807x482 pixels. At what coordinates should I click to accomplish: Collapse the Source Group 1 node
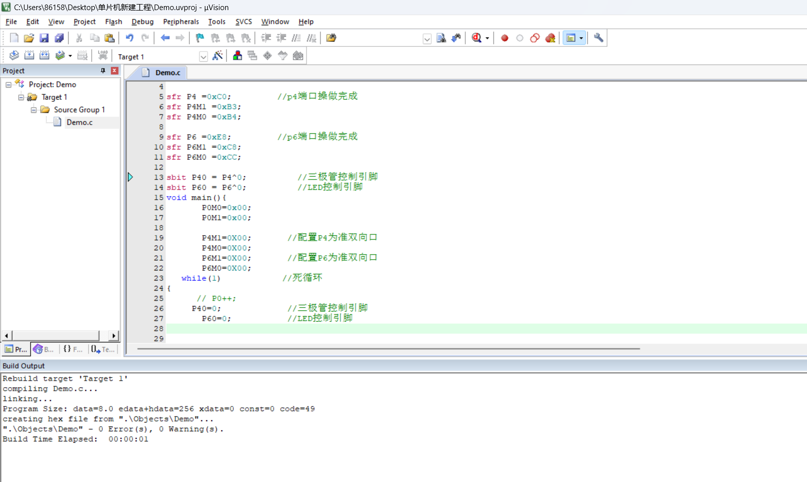[x=34, y=110]
